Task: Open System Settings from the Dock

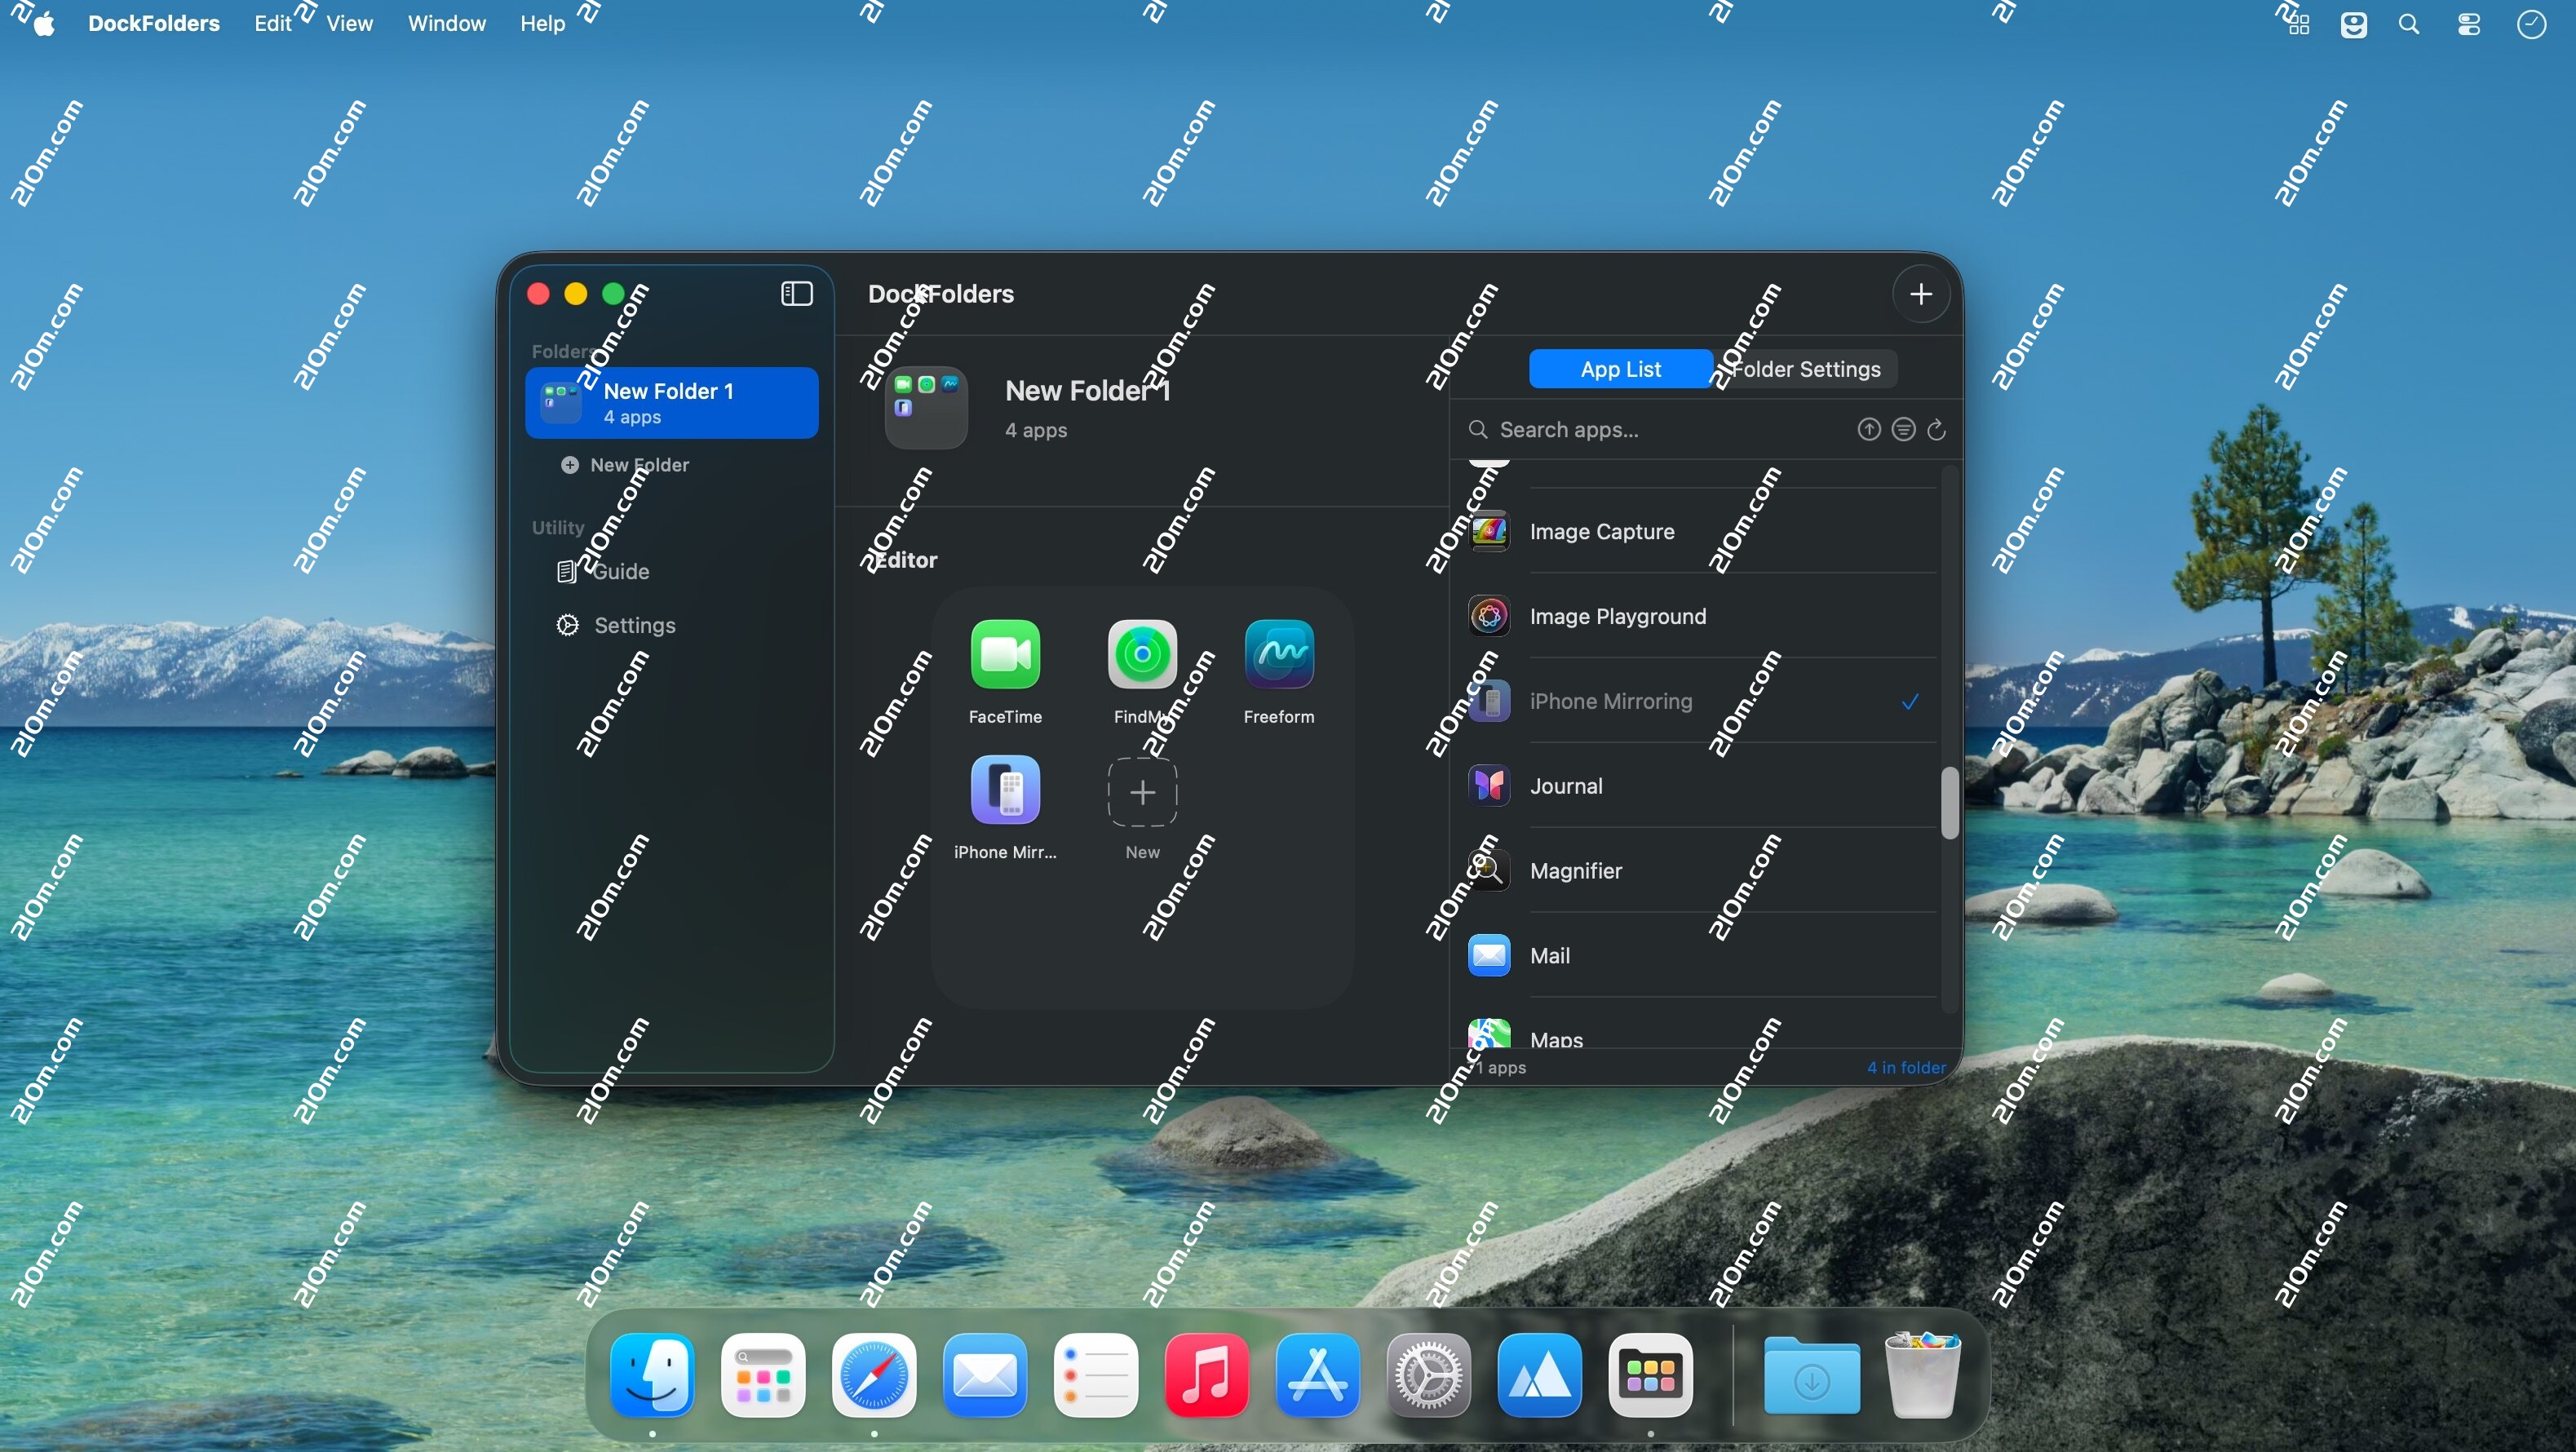Action: (x=1429, y=1375)
